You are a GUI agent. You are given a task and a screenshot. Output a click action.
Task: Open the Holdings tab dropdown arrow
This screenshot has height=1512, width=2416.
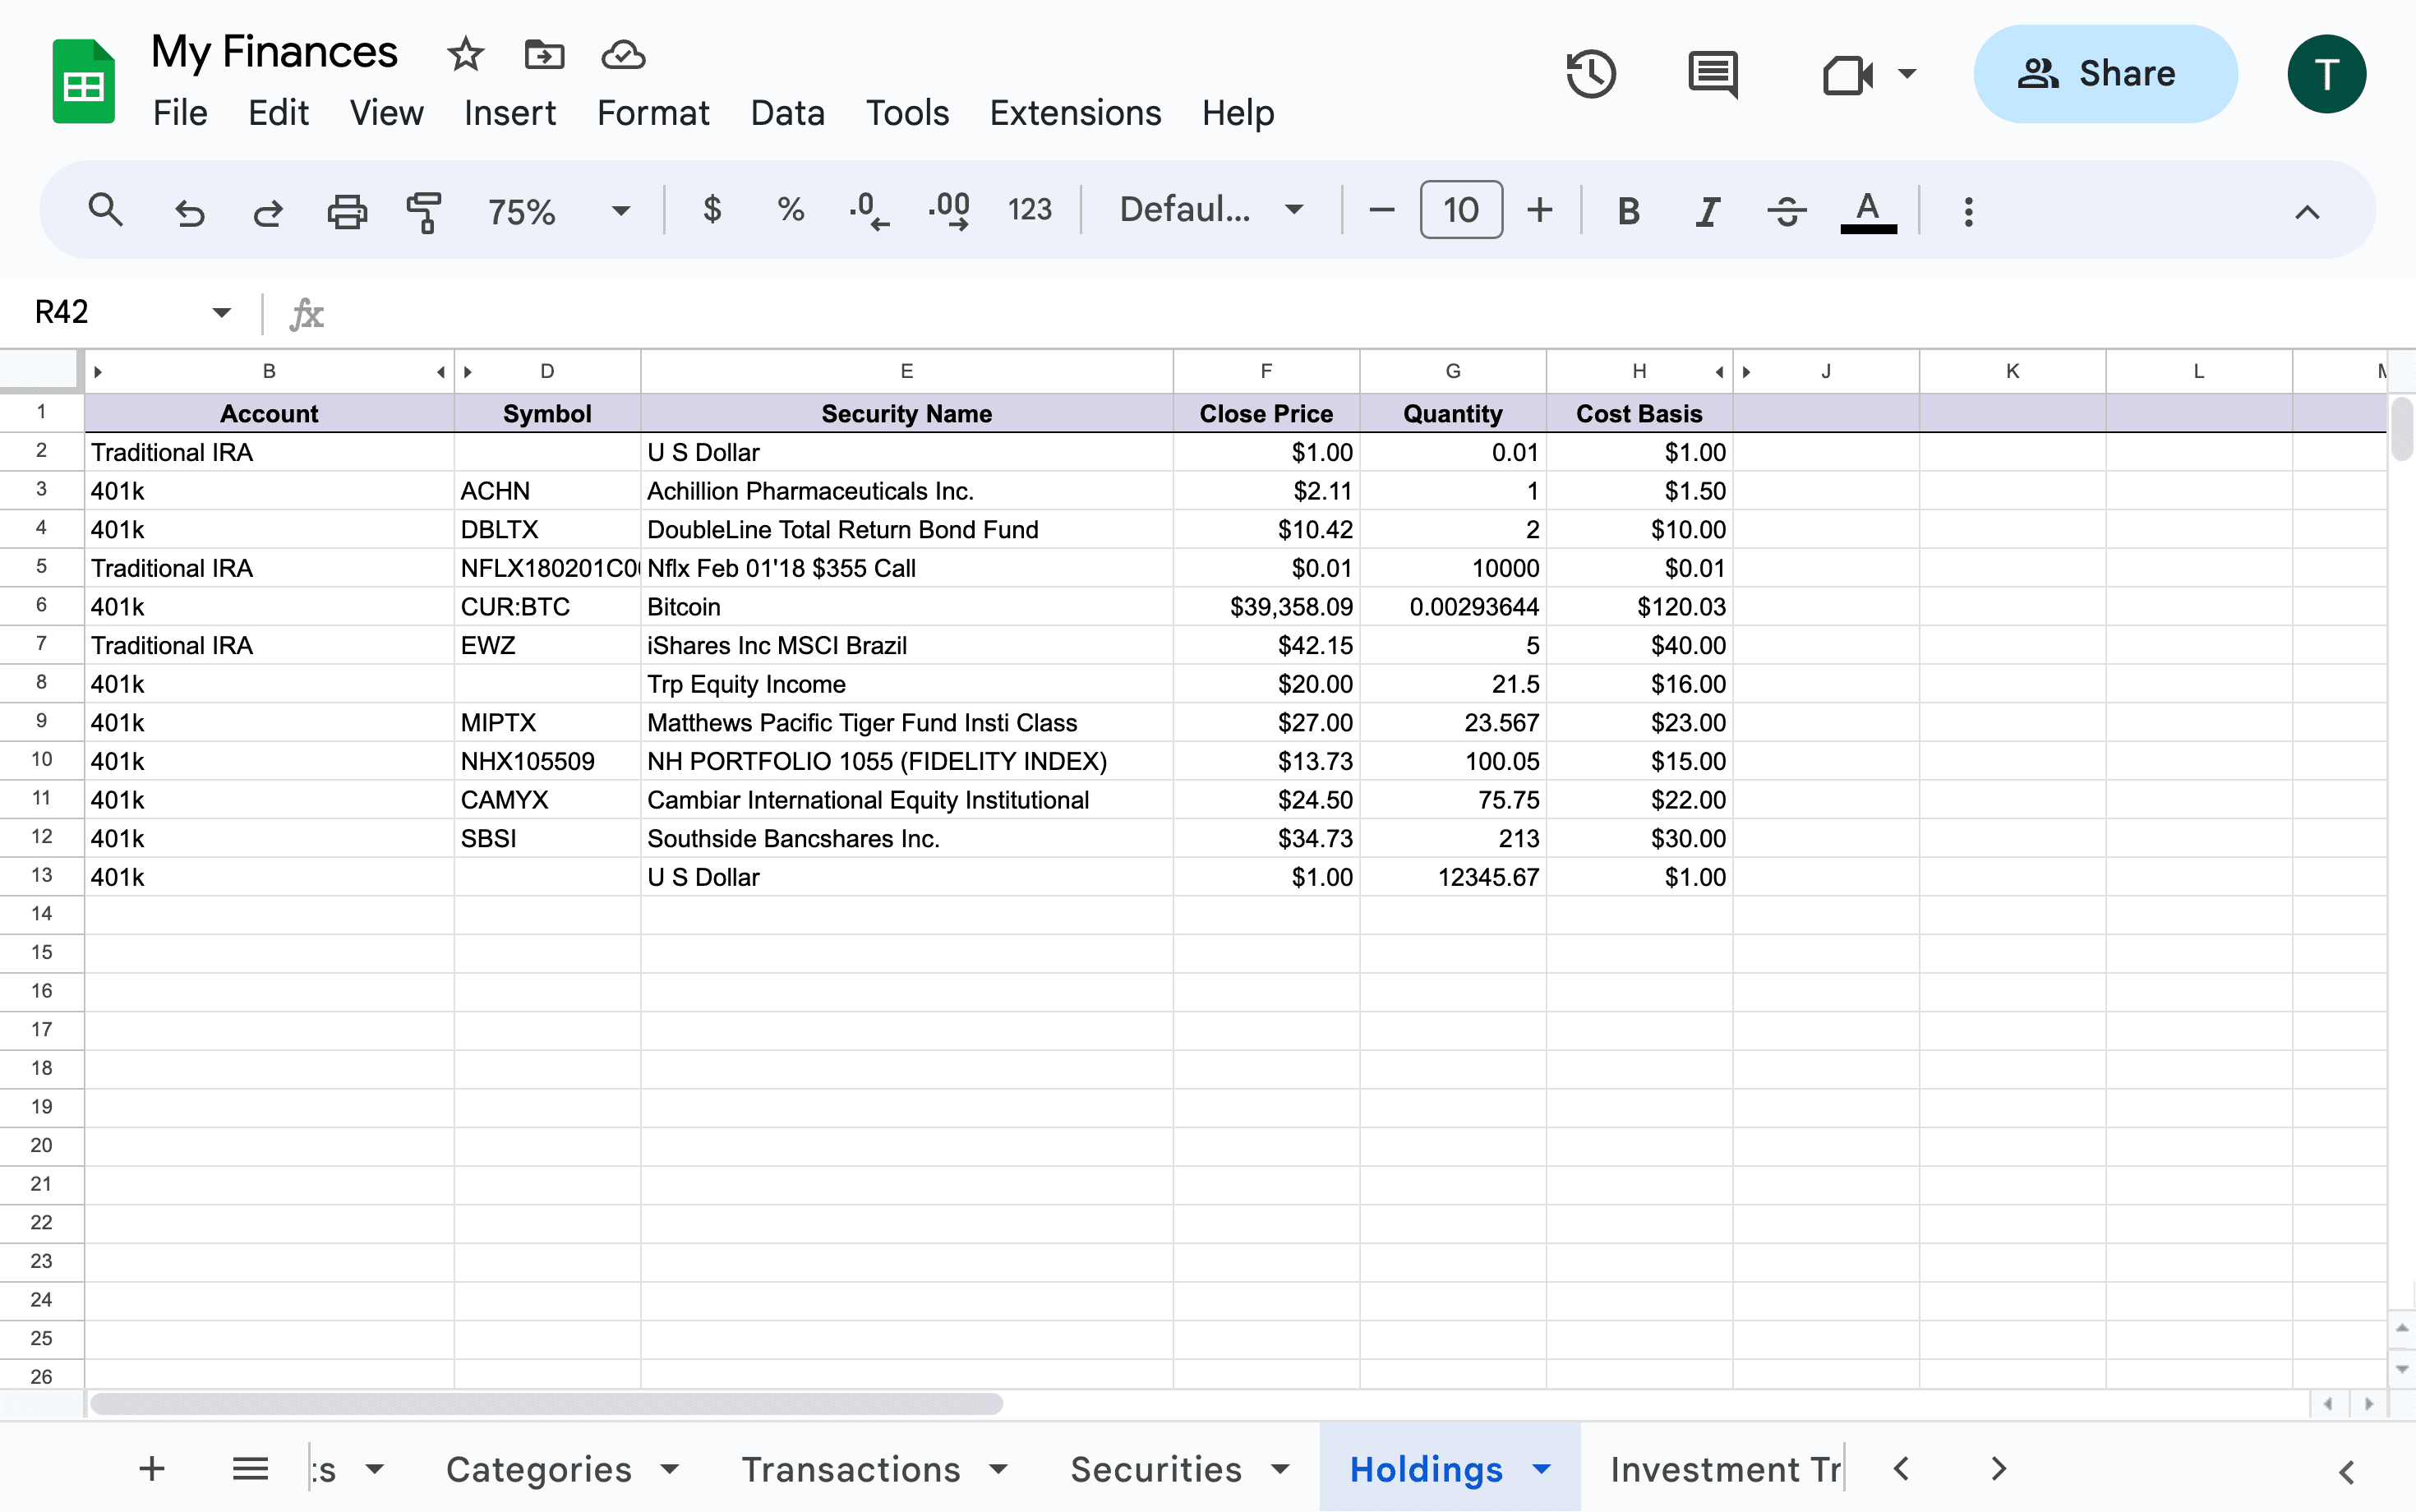coord(1542,1469)
